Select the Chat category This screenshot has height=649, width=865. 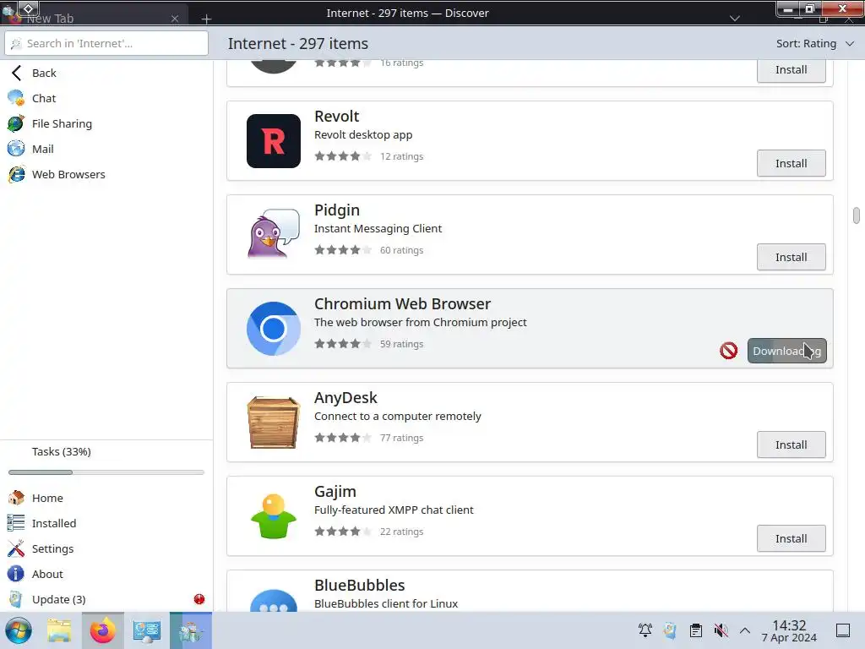[106, 98]
